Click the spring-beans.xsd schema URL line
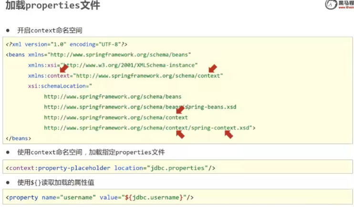Screen dimensions: 354x207 [x=140, y=107]
